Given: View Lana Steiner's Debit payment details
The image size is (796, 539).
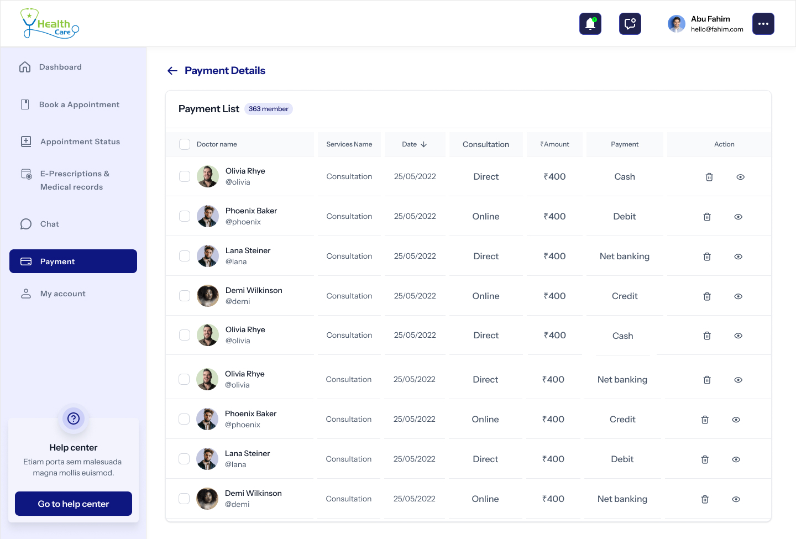Looking at the screenshot, I should [x=736, y=459].
